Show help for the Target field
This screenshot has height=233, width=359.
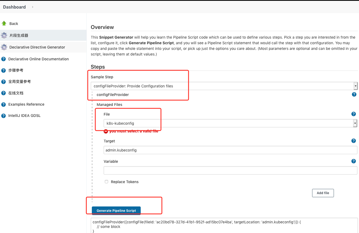(x=354, y=141)
